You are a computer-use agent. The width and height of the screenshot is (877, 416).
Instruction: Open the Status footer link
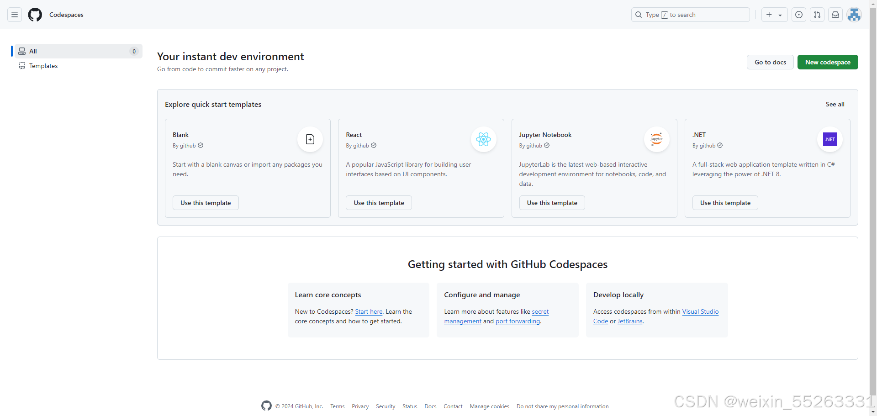(x=410, y=406)
